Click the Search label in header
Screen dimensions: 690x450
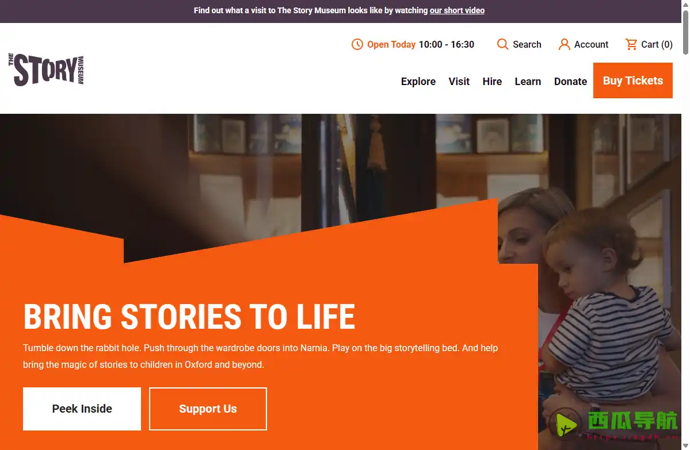pyautogui.click(x=527, y=44)
